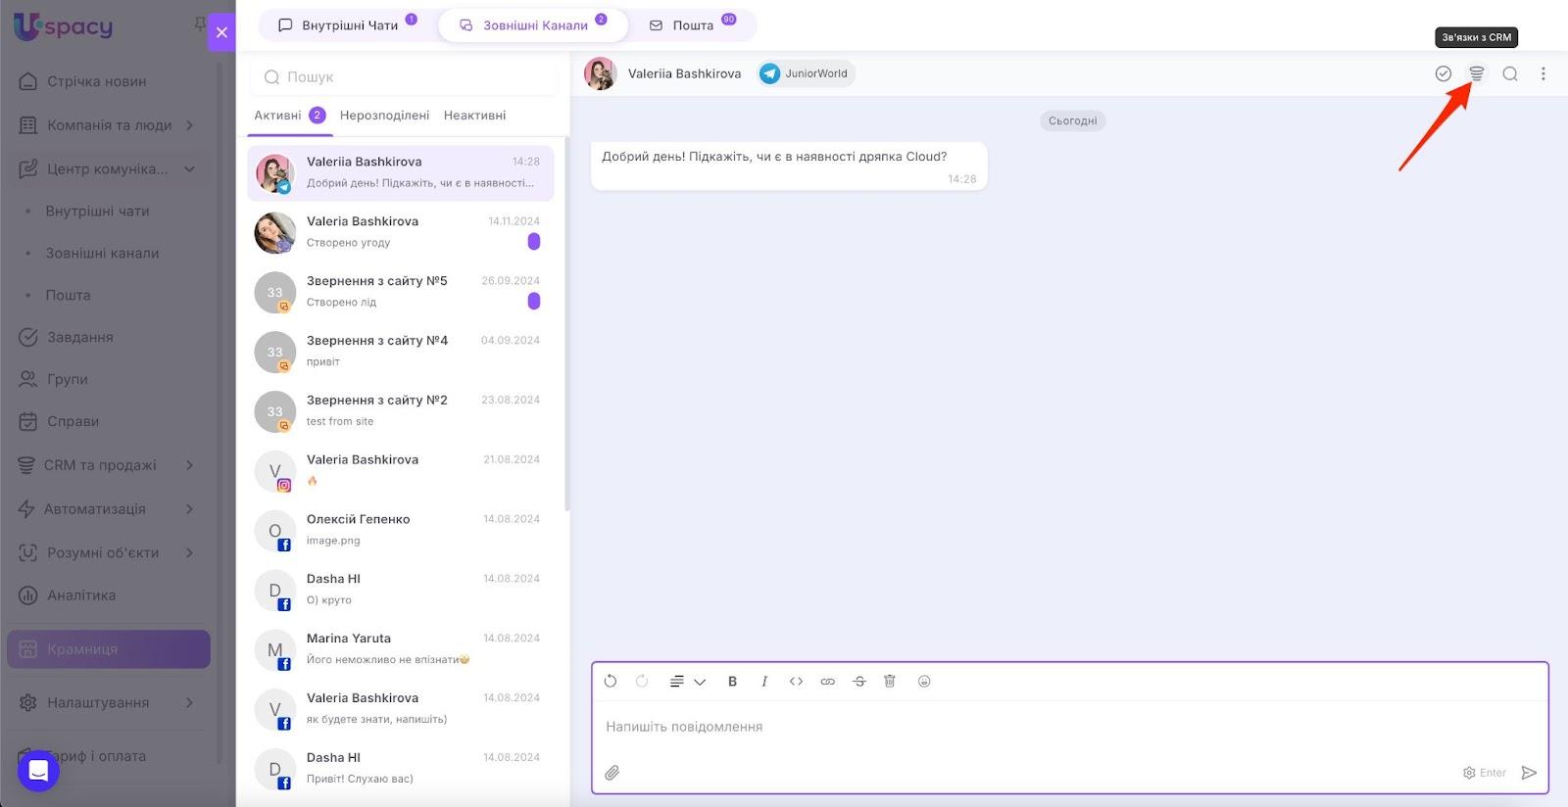Open Valeria Bashkirova chat about як будете знати
This screenshot has height=807, width=1568.
pos(401,710)
